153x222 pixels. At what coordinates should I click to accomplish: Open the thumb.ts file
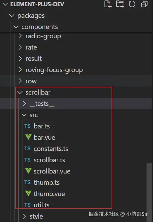(47, 182)
